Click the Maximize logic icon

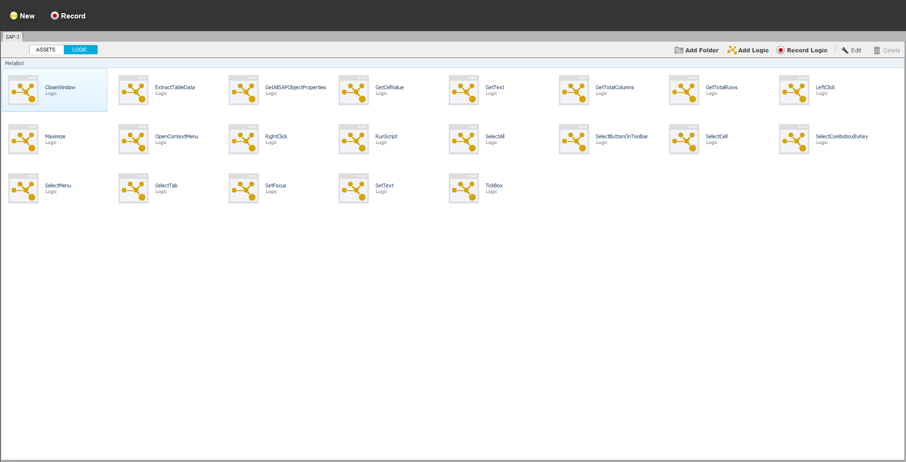[23, 139]
